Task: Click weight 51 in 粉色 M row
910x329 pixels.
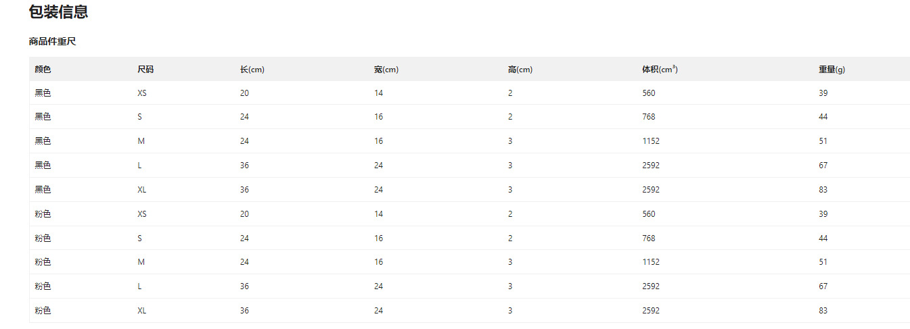Action: tap(823, 262)
